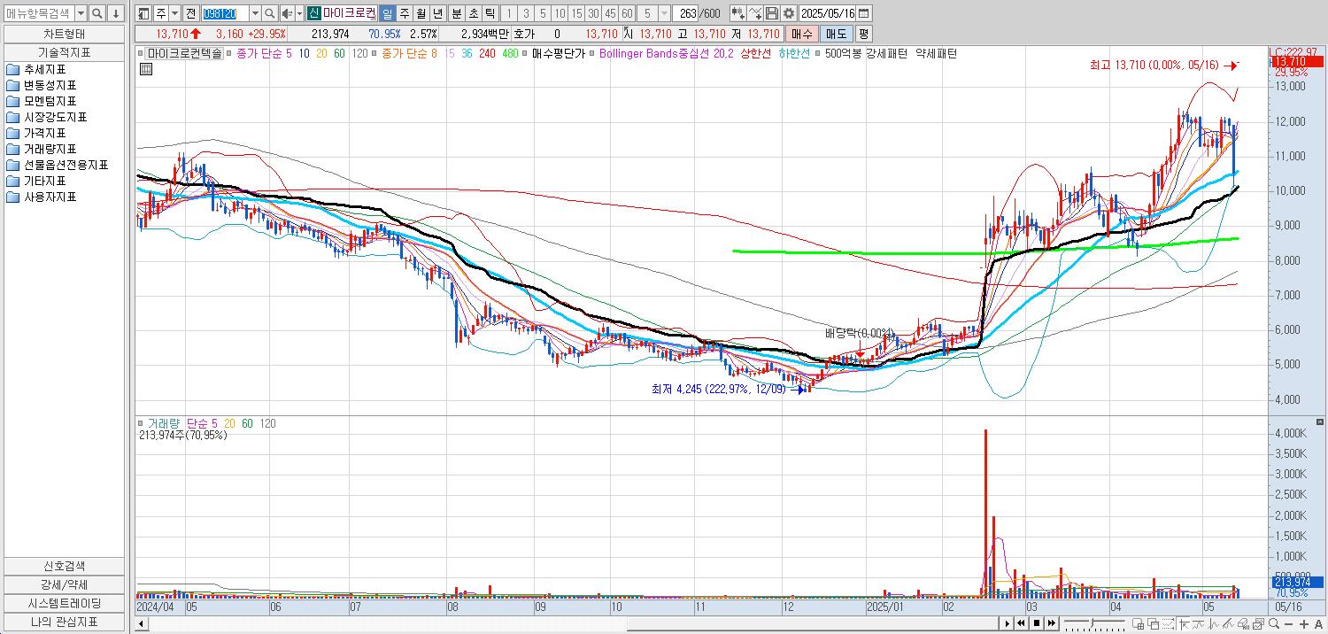Click the down-arrow button beside menu search
Image resolution: width=1328 pixels, height=634 pixels.
115,13
